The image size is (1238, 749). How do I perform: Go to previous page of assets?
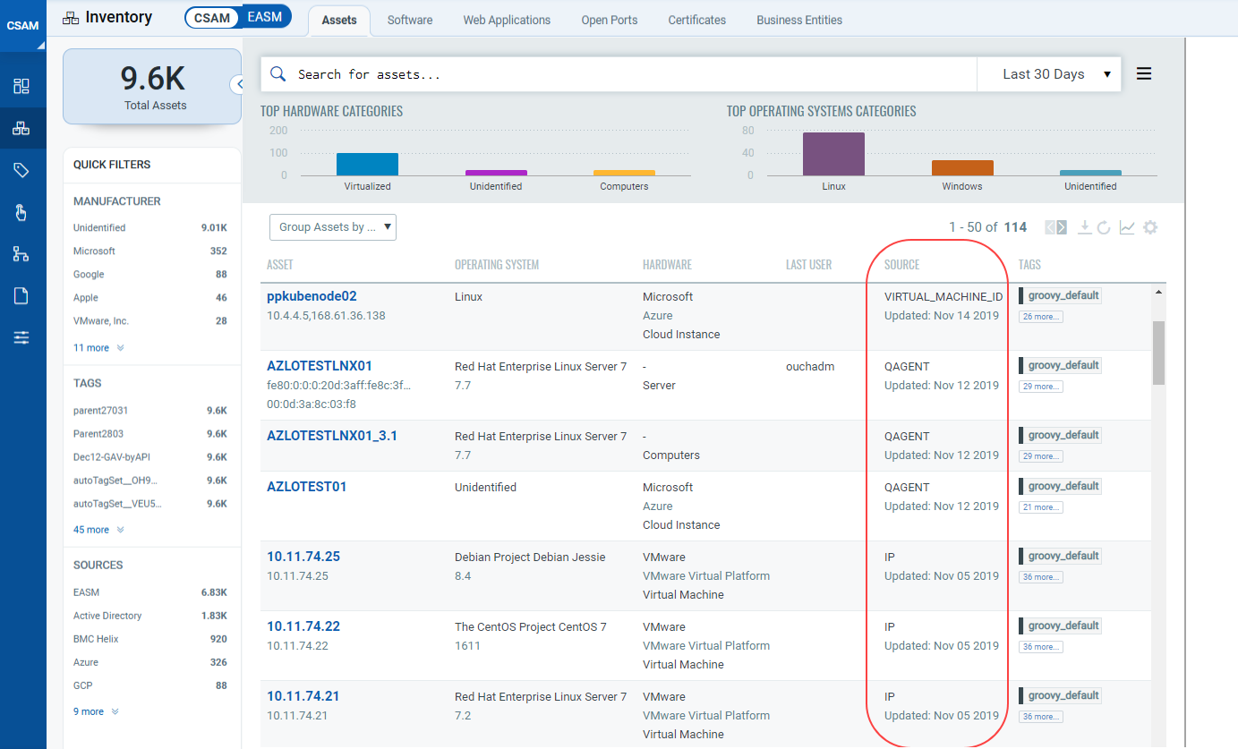(1050, 227)
